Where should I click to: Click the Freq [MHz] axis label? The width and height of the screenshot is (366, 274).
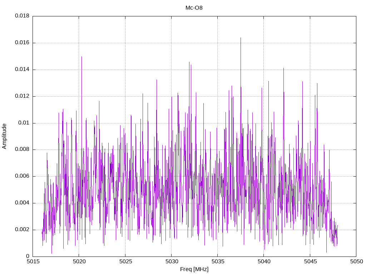click(194, 269)
